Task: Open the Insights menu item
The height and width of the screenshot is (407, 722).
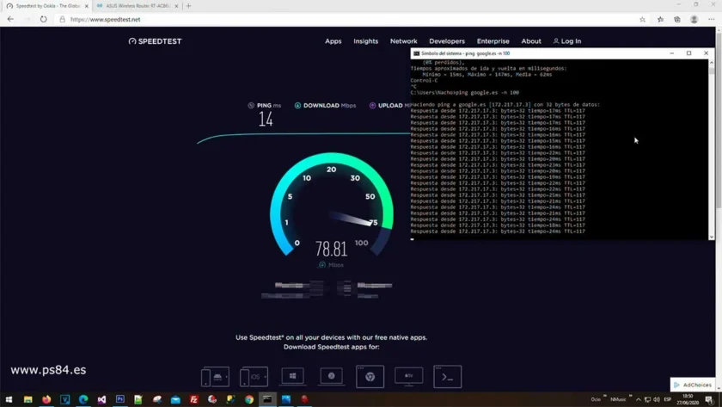Action: (x=365, y=41)
